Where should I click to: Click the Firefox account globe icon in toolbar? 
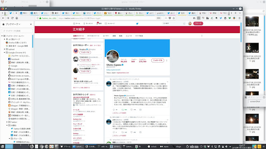point(234,18)
